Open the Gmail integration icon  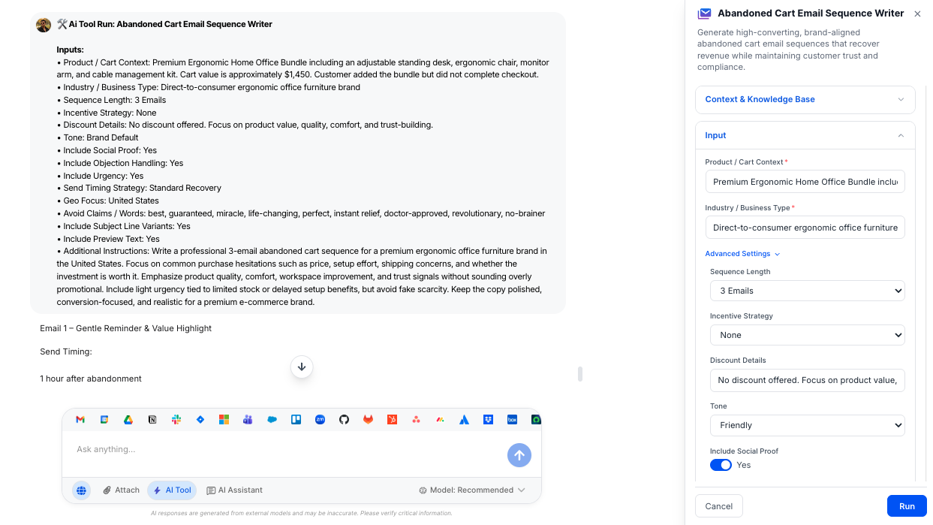pyautogui.click(x=80, y=419)
